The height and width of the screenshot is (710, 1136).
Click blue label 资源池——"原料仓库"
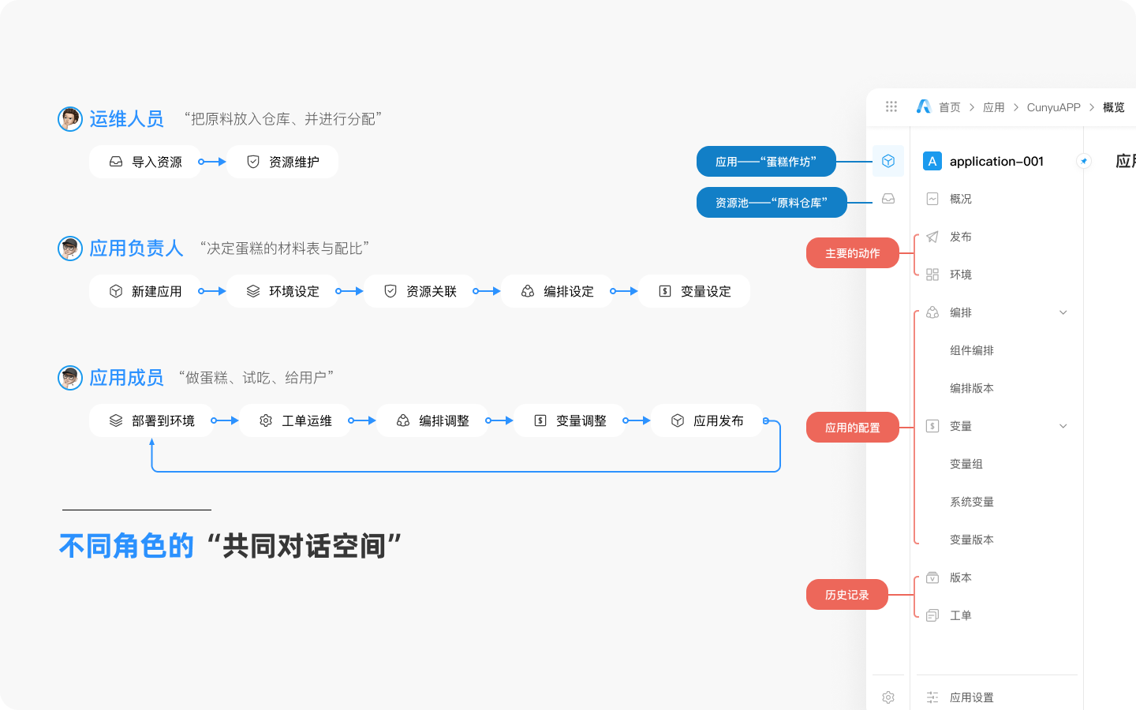pyautogui.click(x=772, y=203)
